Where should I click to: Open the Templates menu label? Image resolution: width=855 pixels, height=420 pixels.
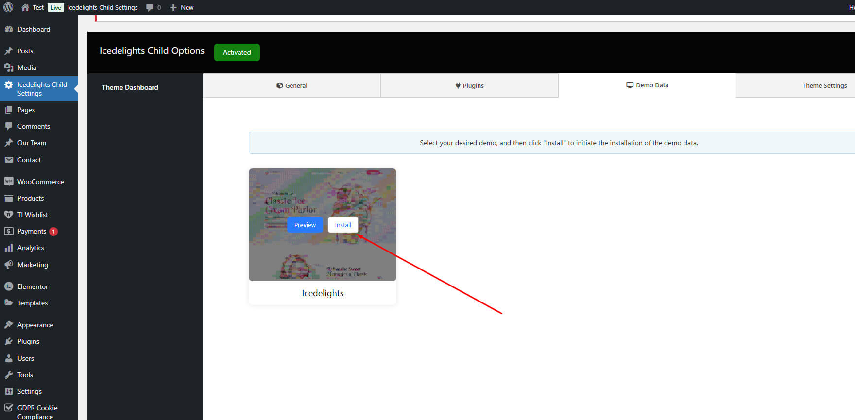pyautogui.click(x=33, y=303)
